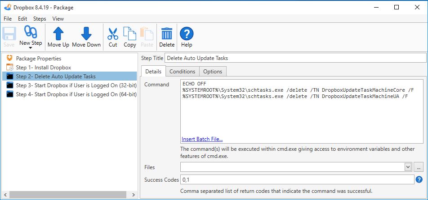Switch to the Options tab
Image resolution: width=428 pixels, height=200 pixels.
[x=213, y=72]
